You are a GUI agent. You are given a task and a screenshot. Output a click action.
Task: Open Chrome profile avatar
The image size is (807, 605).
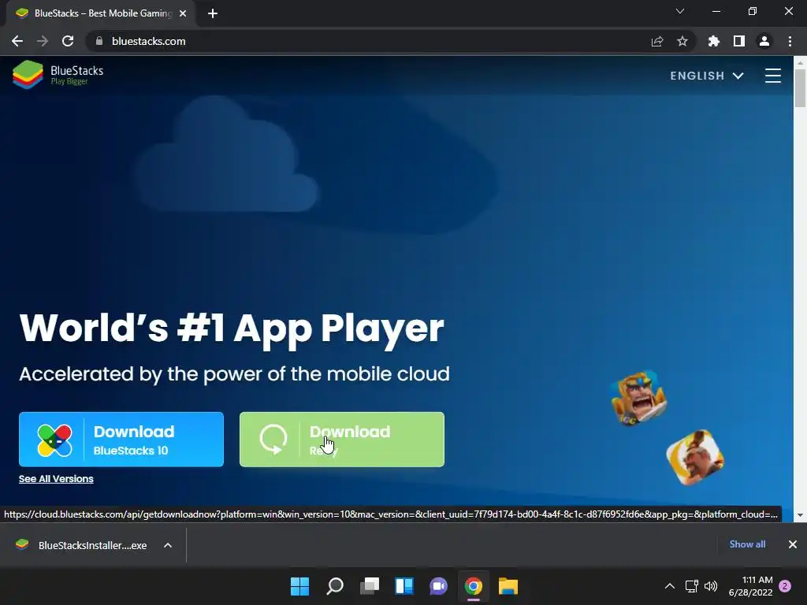764,41
